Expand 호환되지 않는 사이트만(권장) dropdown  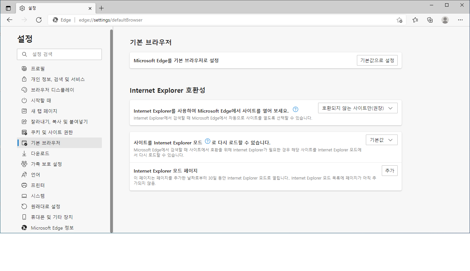pos(358,108)
